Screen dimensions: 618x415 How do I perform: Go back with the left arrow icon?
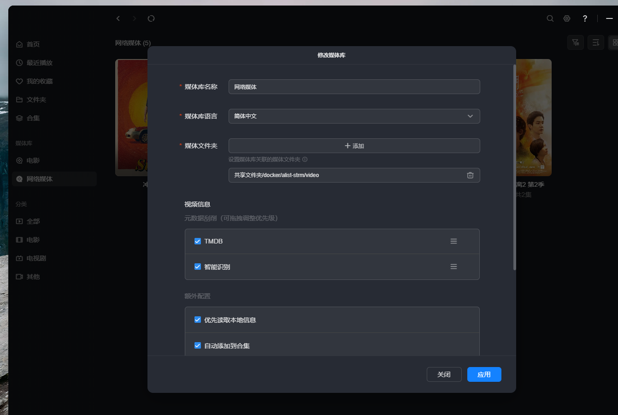point(118,18)
